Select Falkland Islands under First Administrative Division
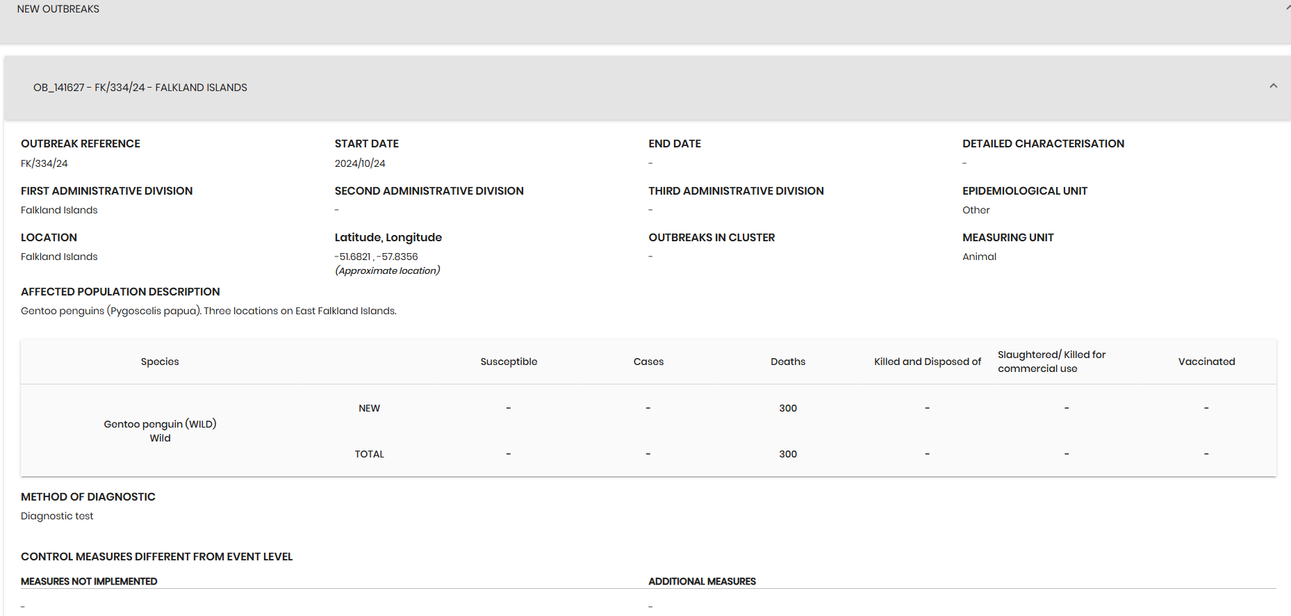 coord(59,210)
